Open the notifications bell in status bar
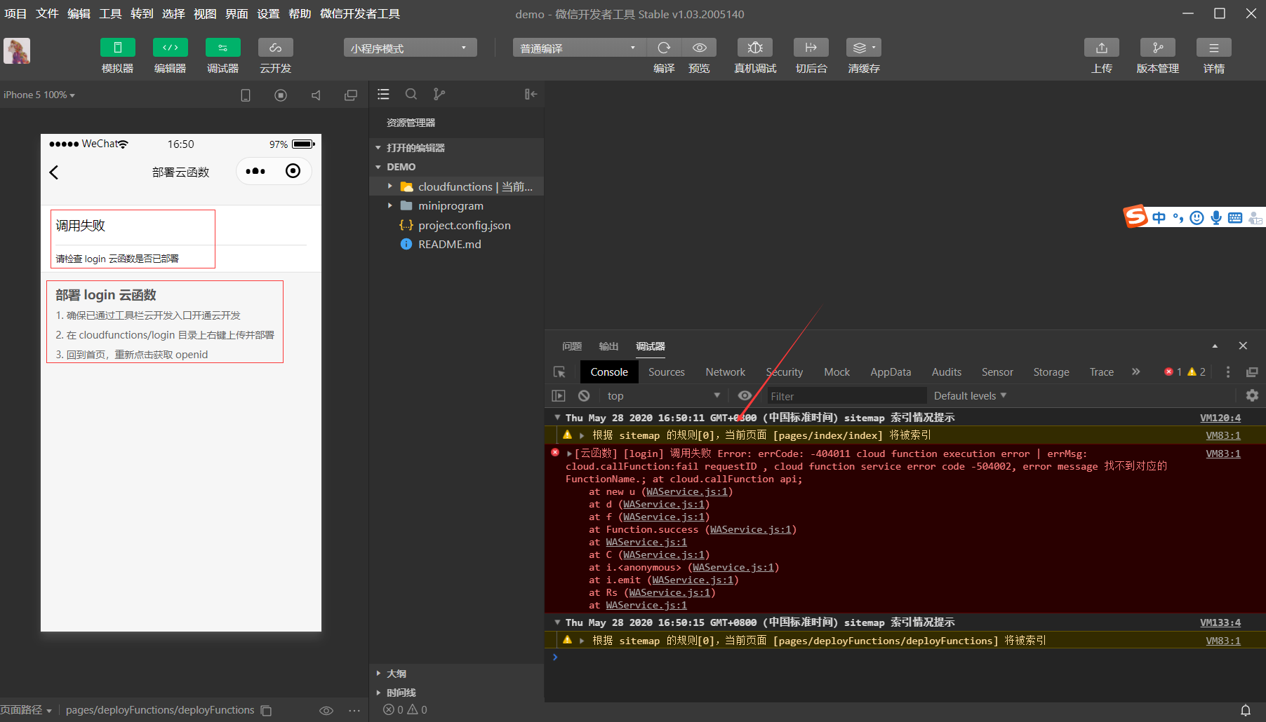Viewport: 1266px width, 722px height. [1246, 710]
